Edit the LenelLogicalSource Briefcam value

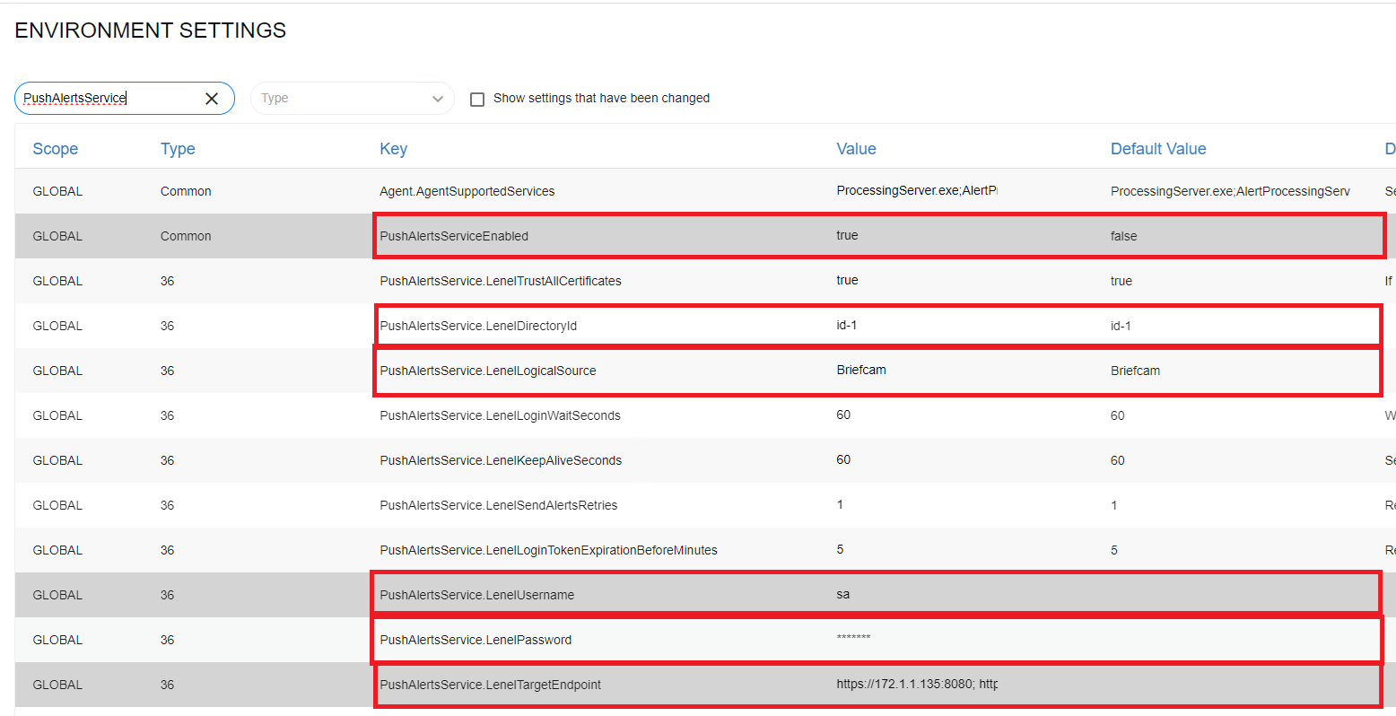pos(861,370)
